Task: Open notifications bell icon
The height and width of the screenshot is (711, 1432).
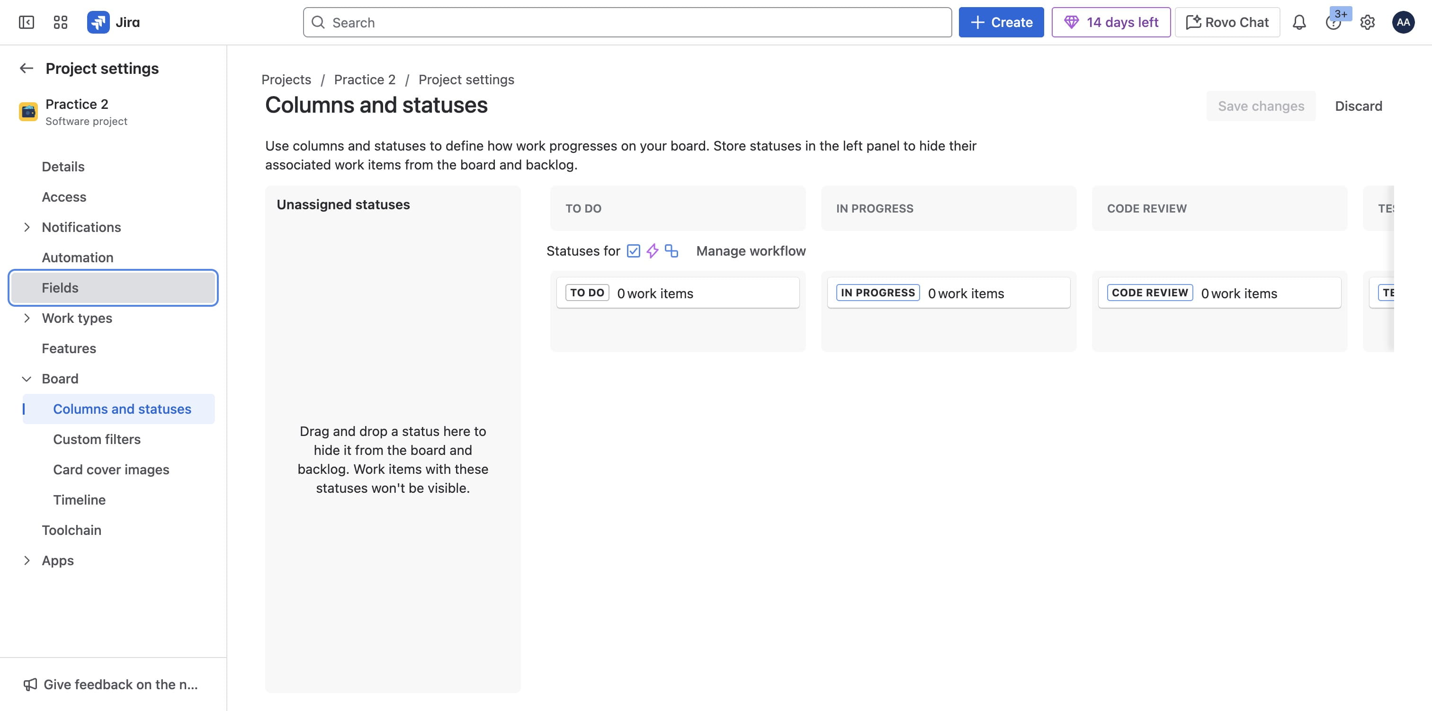Action: [x=1299, y=22]
